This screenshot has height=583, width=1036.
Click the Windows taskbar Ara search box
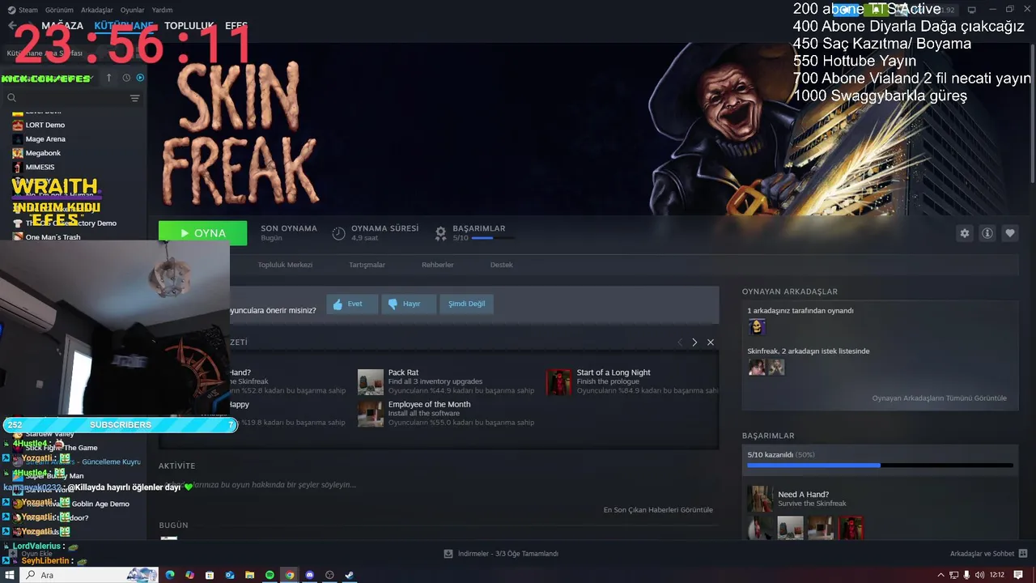[89, 575]
